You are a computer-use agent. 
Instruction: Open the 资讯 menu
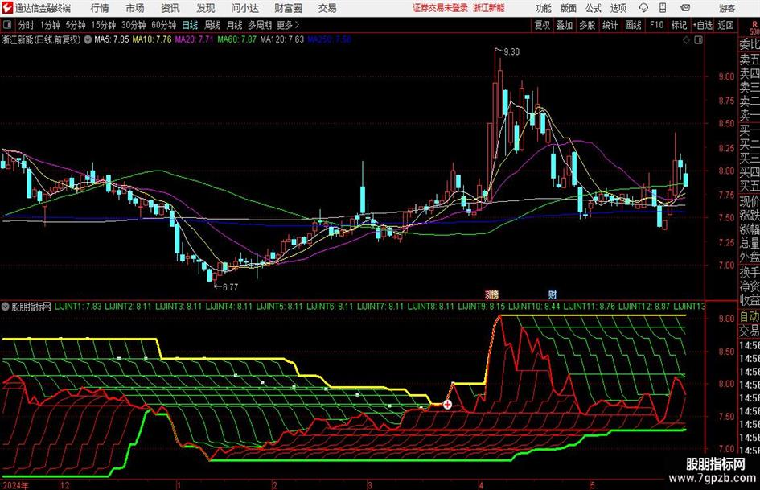click(x=170, y=8)
